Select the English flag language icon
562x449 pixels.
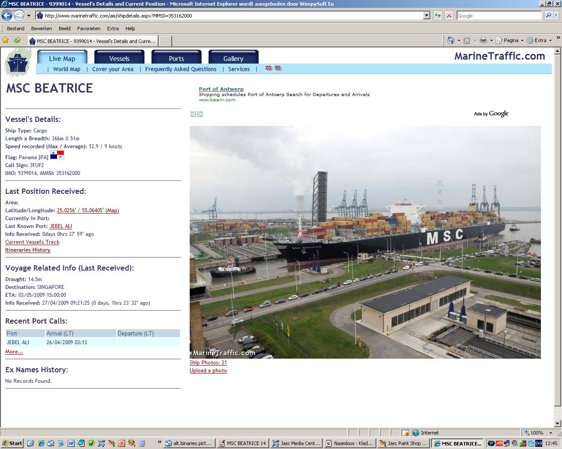pos(269,68)
